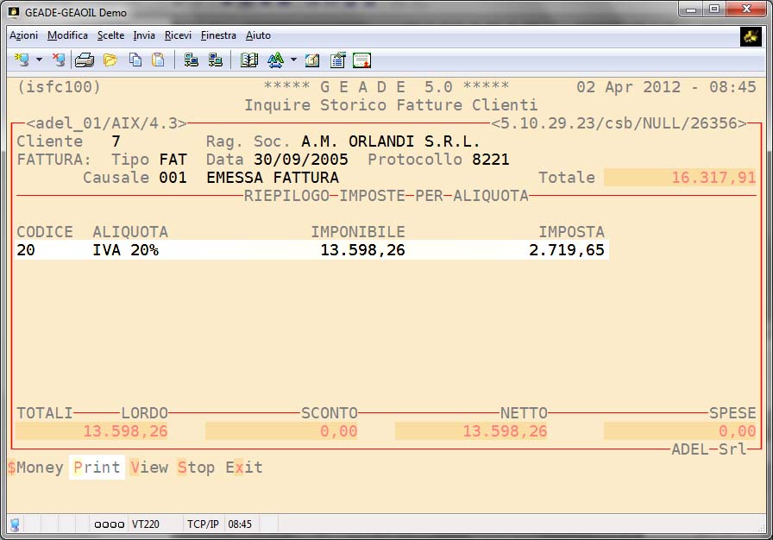Click the open folder toolbar icon

pyautogui.click(x=110, y=60)
